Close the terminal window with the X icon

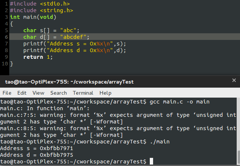[x=234, y=80]
